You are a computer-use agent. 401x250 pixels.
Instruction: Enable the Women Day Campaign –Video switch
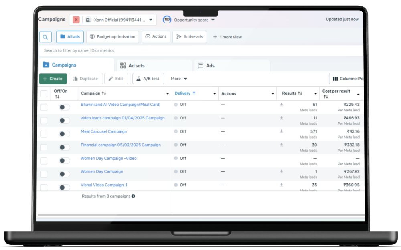click(x=64, y=161)
